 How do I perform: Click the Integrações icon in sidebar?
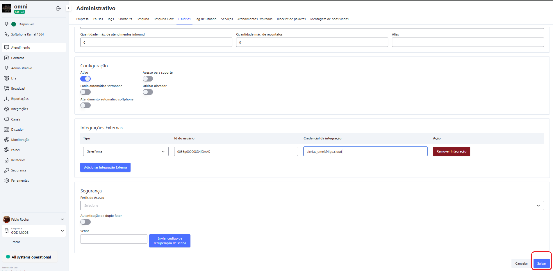tap(7, 109)
